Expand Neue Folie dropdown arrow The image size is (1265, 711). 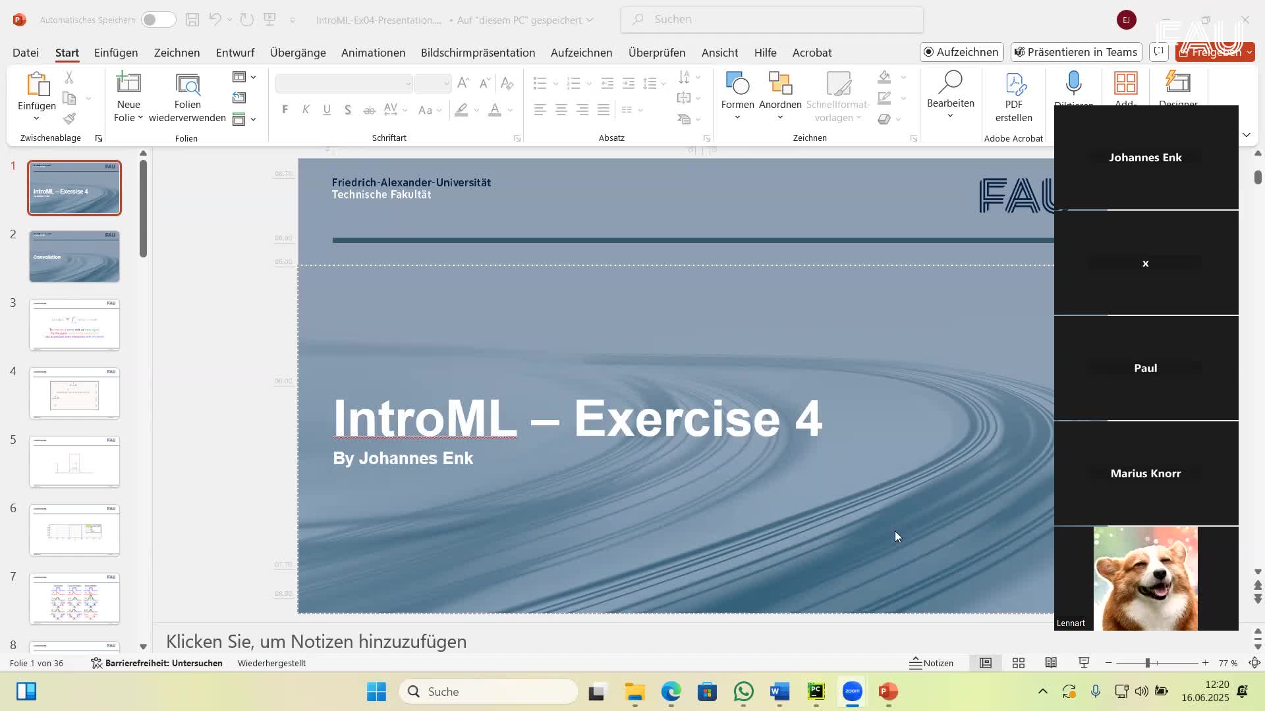(x=140, y=118)
